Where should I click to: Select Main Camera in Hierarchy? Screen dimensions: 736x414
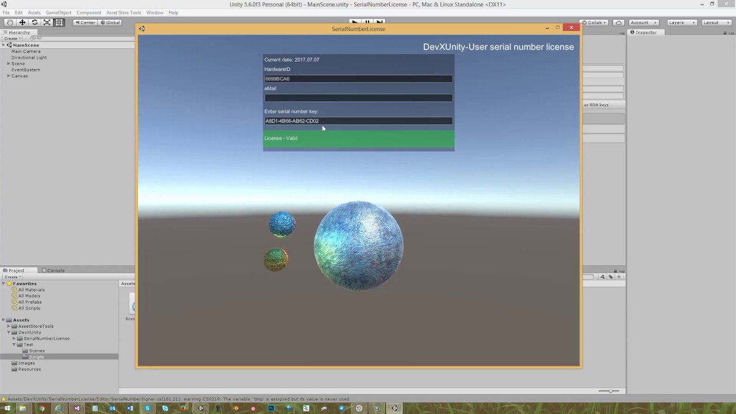[x=26, y=51]
